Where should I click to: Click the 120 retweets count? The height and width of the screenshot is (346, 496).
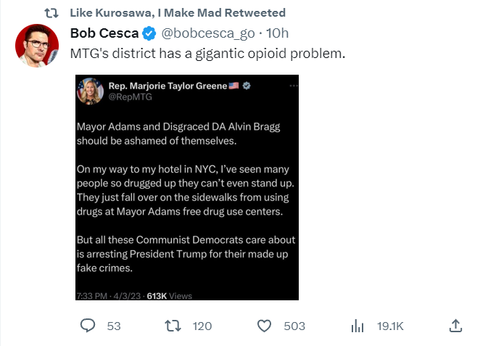[202, 326]
